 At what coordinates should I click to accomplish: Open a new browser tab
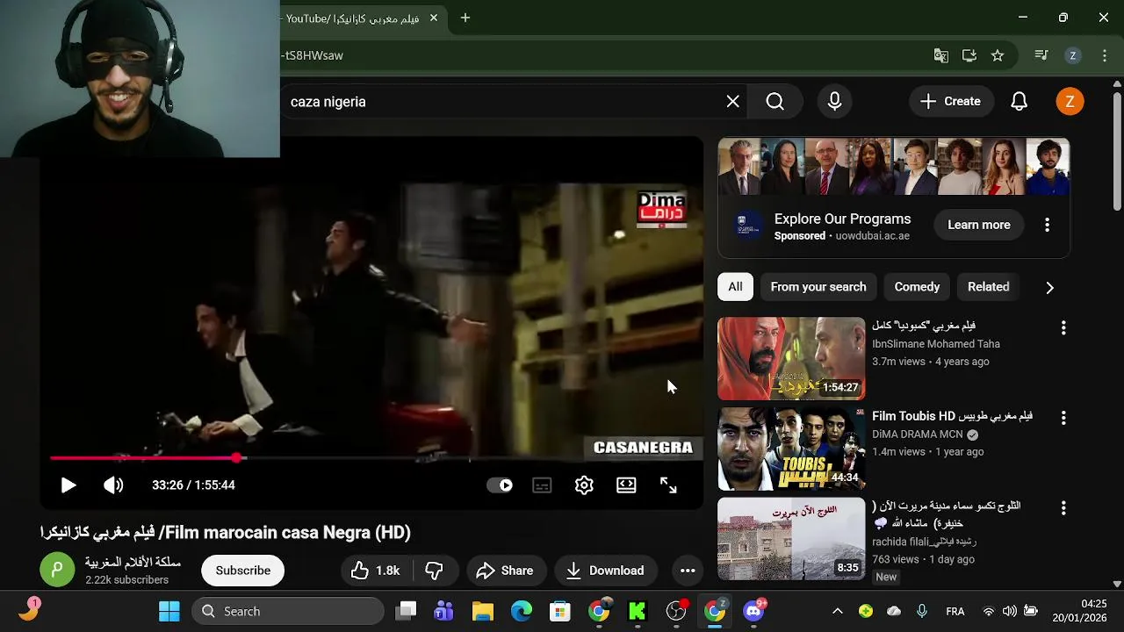[x=465, y=18]
